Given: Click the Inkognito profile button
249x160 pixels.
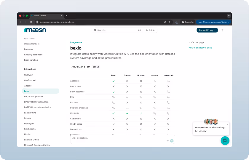Looking at the screenshot, I should coord(188,22).
